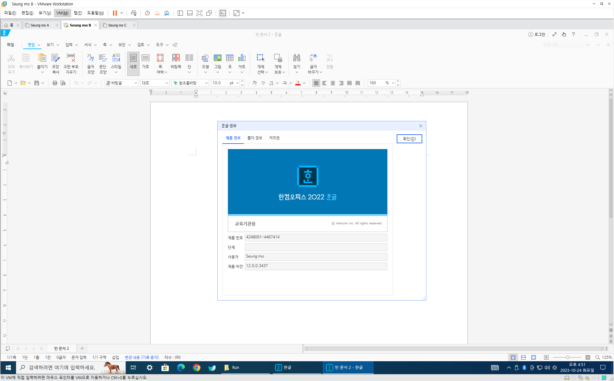Switch to the 폴더 정보 tab
This screenshot has height=381, width=614.
[x=255, y=138]
